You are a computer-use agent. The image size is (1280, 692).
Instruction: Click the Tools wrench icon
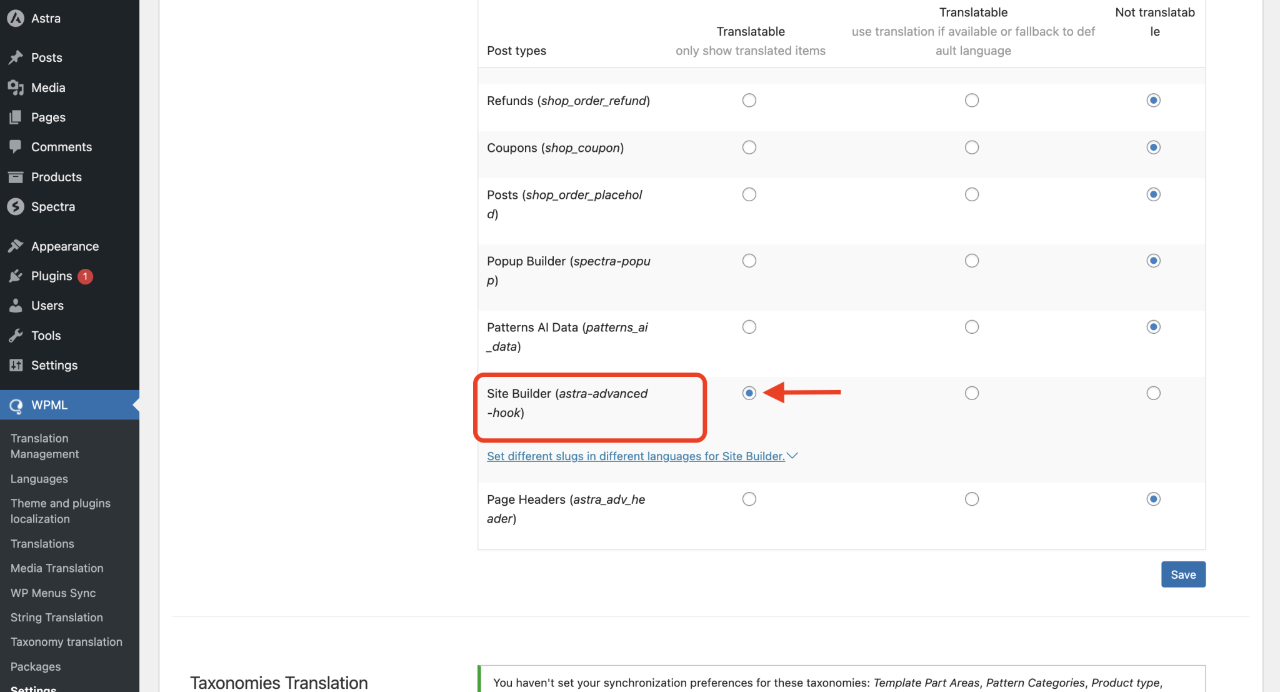tap(16, 336)
